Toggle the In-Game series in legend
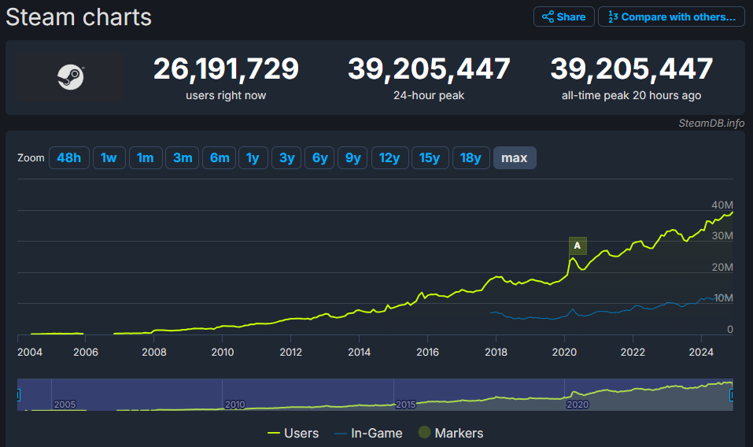Viewport: 753px width, 447px height. point(369,433)
